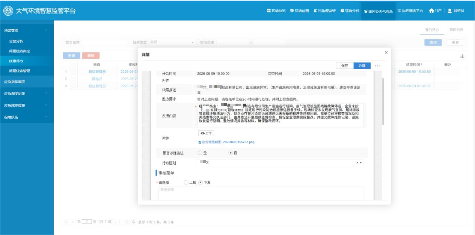The image size is (475, 235).
Task: Click the 查询 search button
Action: 433,43
